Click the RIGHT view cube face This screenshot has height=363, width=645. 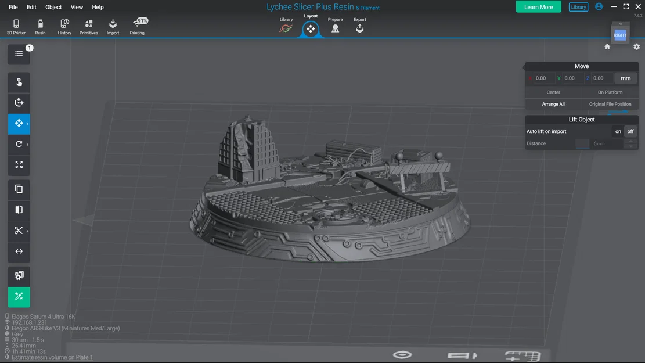coord(620,35)
